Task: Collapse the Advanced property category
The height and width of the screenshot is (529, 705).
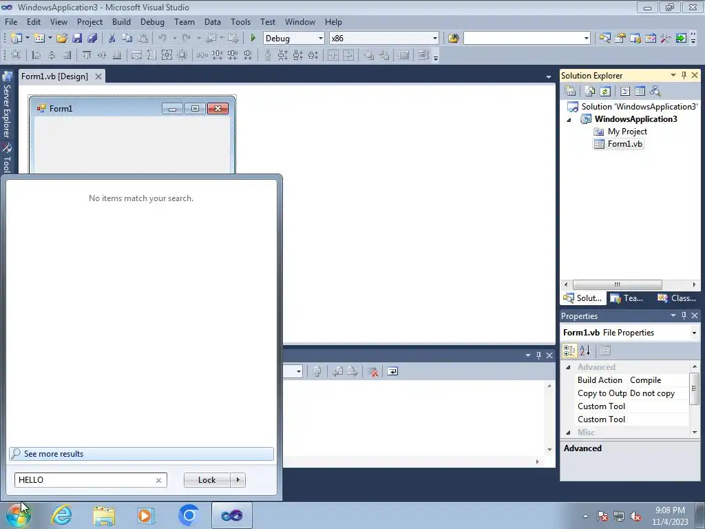Action: click(568, 367)
